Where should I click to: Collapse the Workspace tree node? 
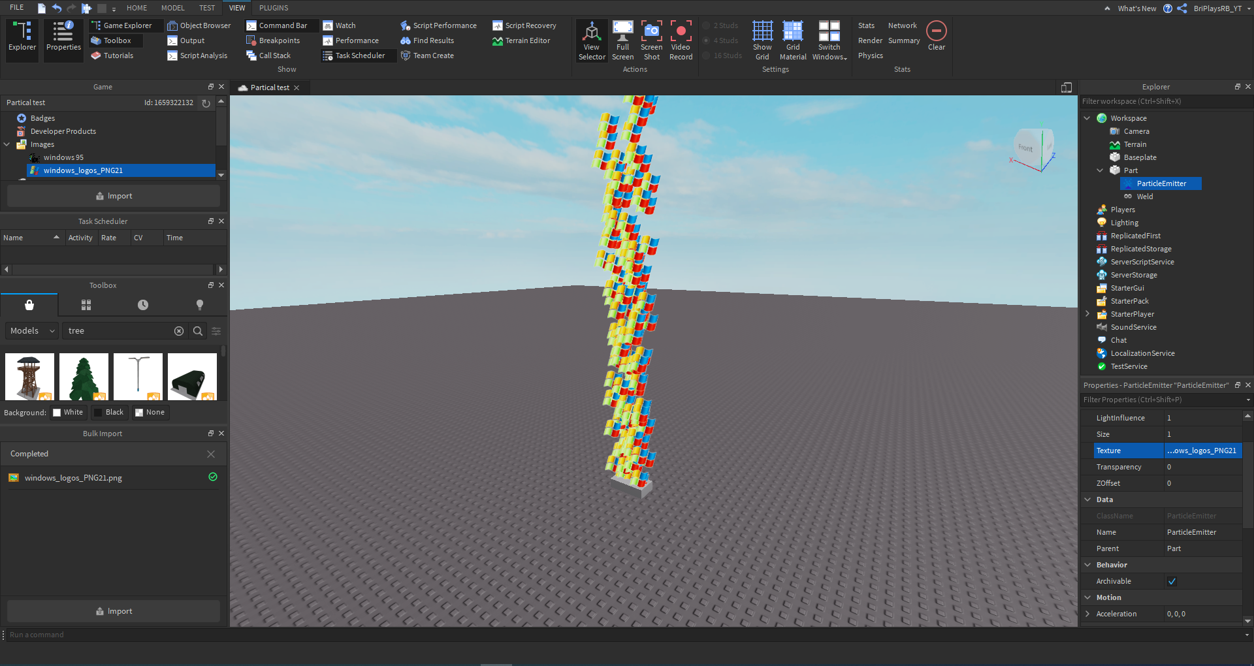tap(1087, 118)
